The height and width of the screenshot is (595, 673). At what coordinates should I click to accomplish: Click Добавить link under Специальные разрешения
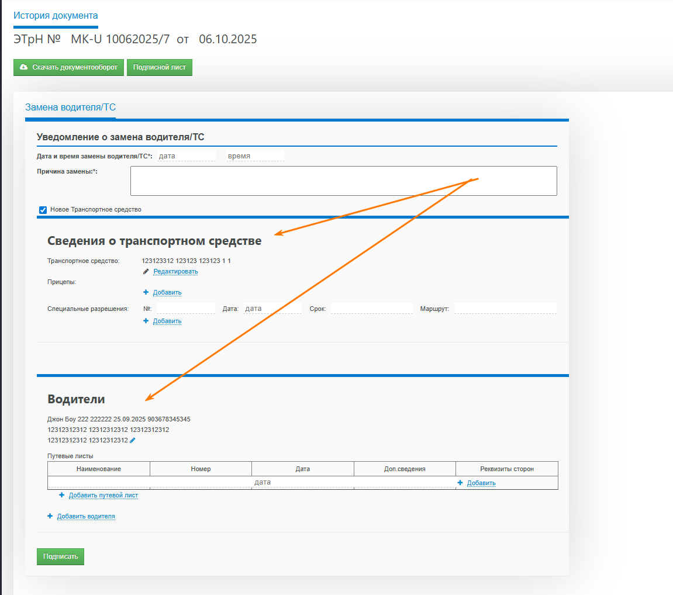167,321
